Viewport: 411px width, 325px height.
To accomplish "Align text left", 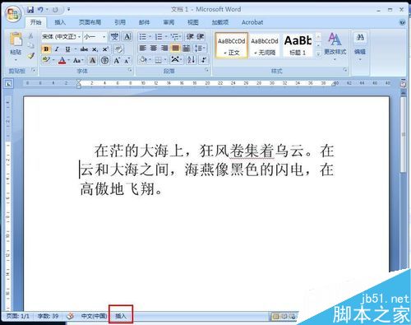I will point(143,49).
